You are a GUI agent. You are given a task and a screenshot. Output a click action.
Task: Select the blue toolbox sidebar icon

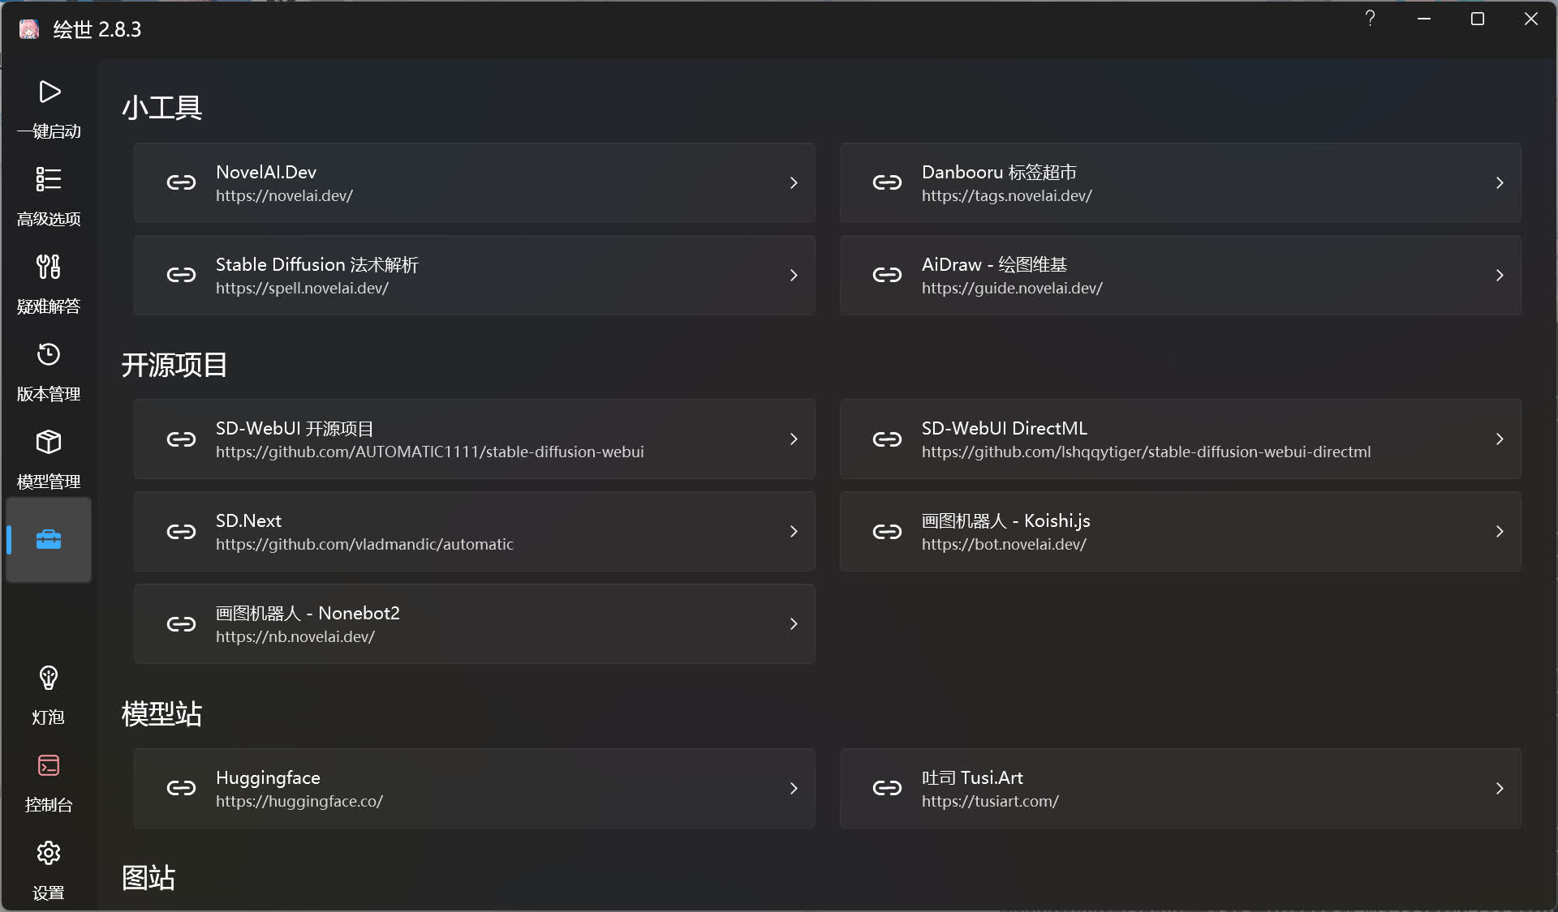click(49, 540)
